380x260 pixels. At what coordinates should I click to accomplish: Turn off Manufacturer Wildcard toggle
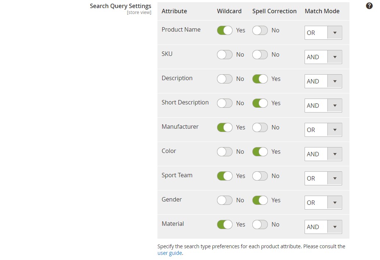pos(225,127)
